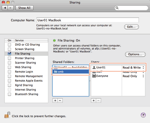Select Printer Sharing service label

(x=25, y=58)
